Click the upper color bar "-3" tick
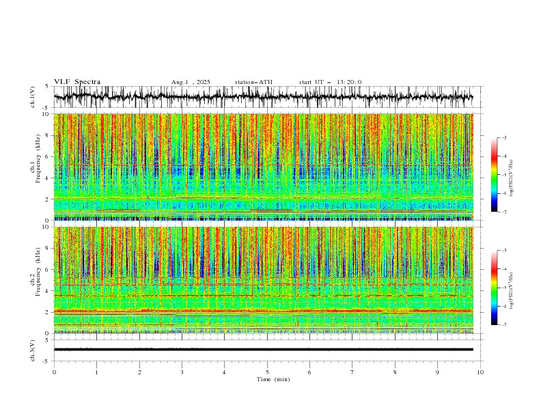The width and height of the screenshot is (541, 418). click(504, 137)
